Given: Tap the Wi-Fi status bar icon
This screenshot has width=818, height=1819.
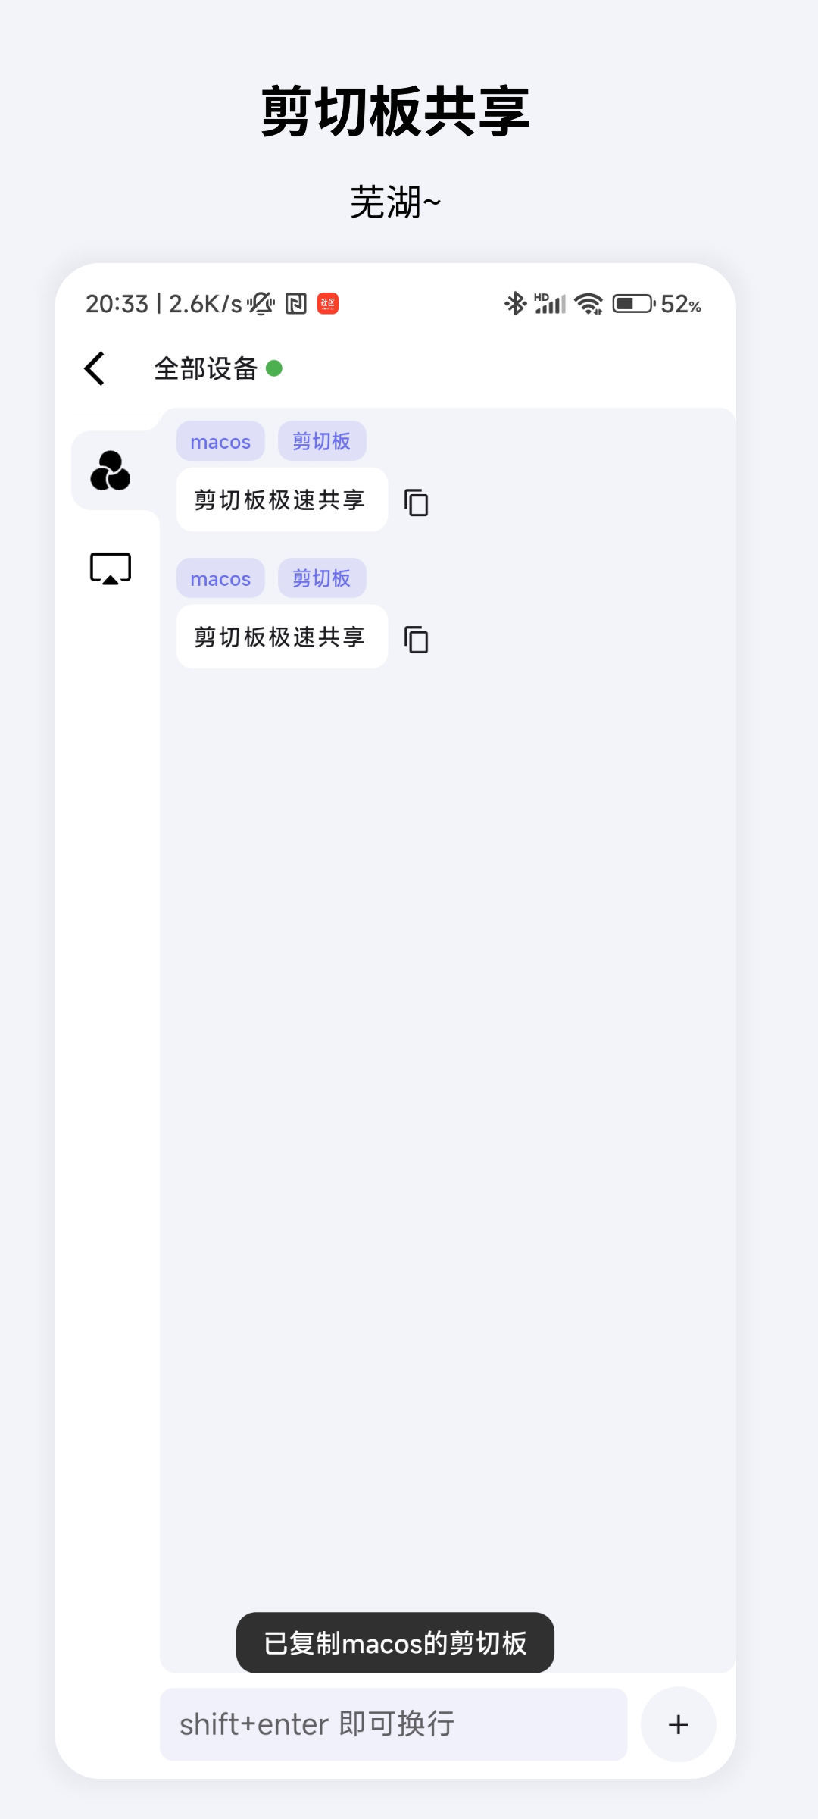Looking at the screenshot, I should point(589,304).
